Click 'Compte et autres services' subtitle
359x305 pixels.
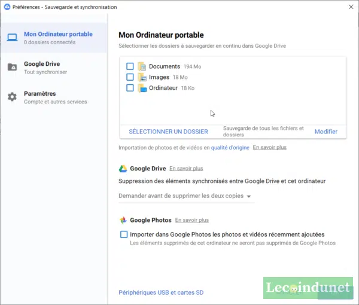pos(56,102)
